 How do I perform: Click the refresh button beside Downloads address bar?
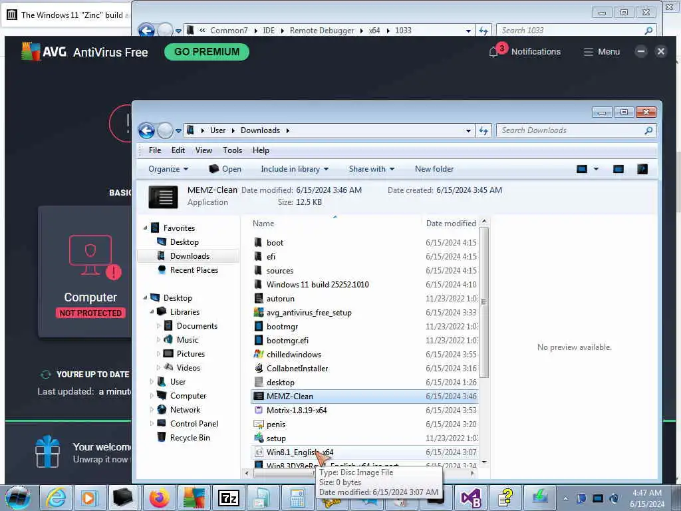(x=483, y=130)
